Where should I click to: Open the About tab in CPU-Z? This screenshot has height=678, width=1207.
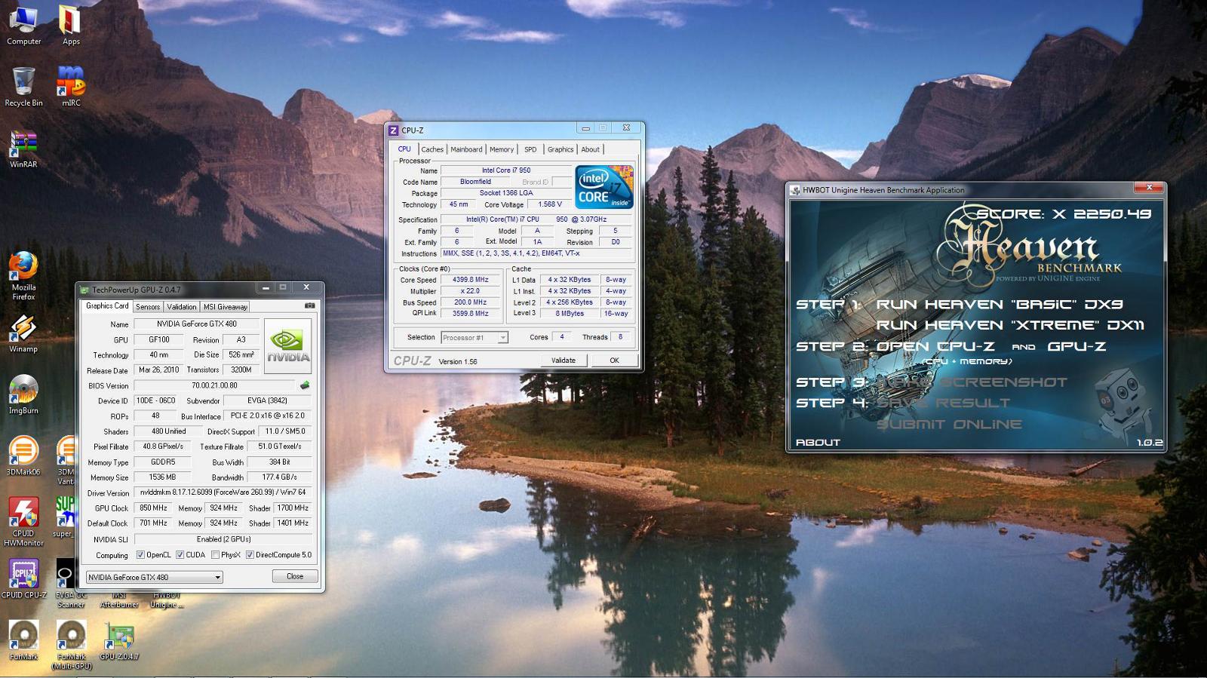591,149
